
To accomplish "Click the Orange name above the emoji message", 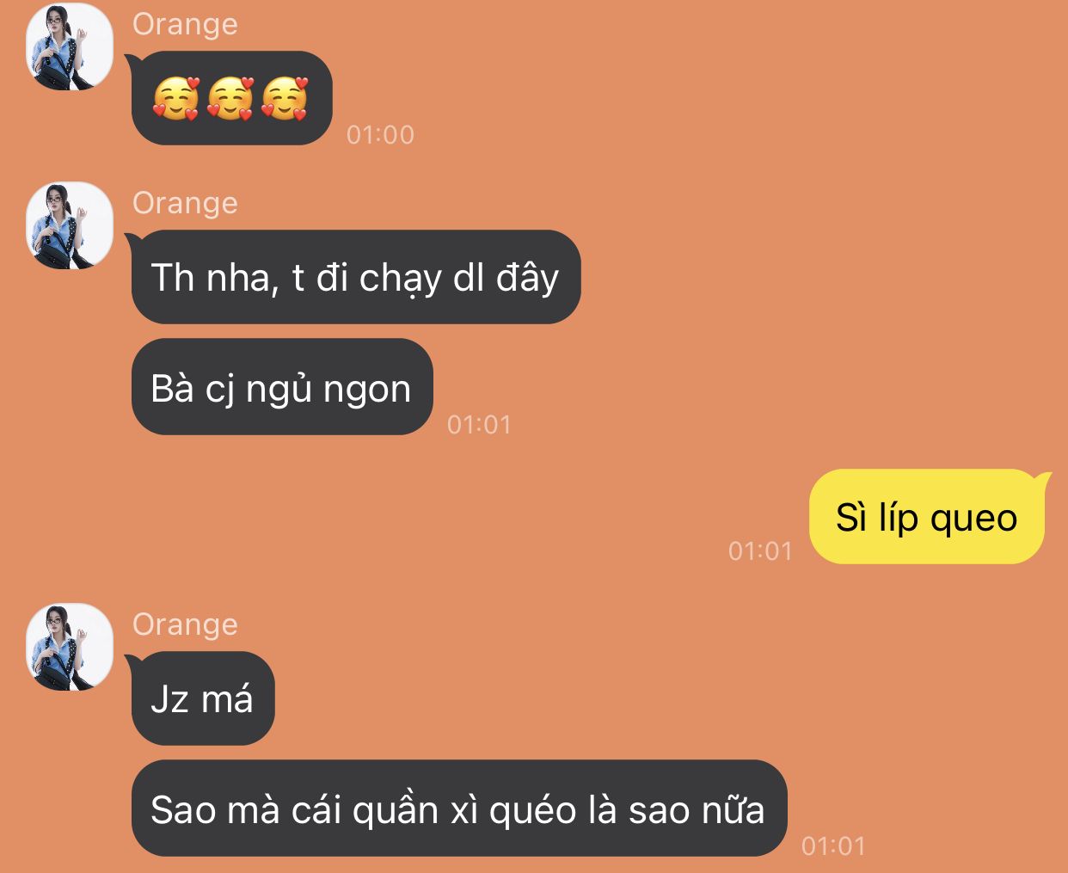I will [x=185, y=25].
